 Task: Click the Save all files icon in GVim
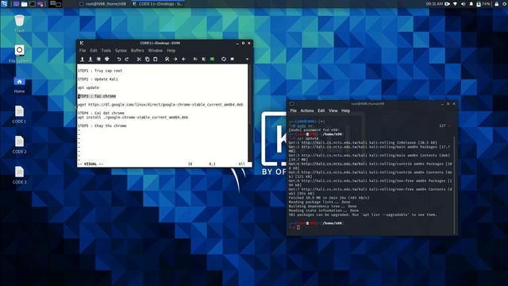(98, 59)
